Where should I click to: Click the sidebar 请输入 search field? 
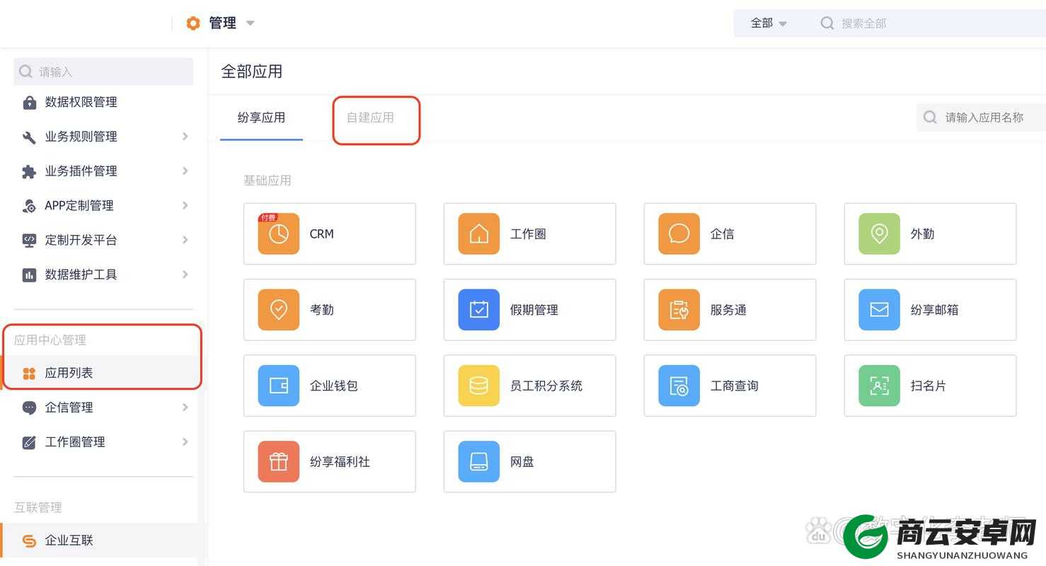[x=103, y=71]
